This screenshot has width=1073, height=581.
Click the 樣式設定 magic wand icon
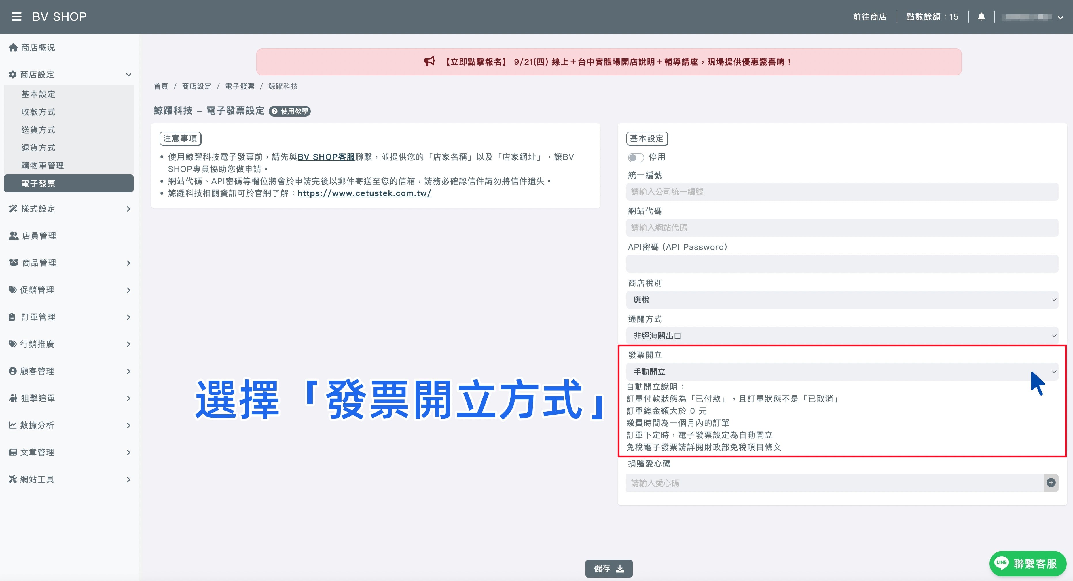coord(13,209)
